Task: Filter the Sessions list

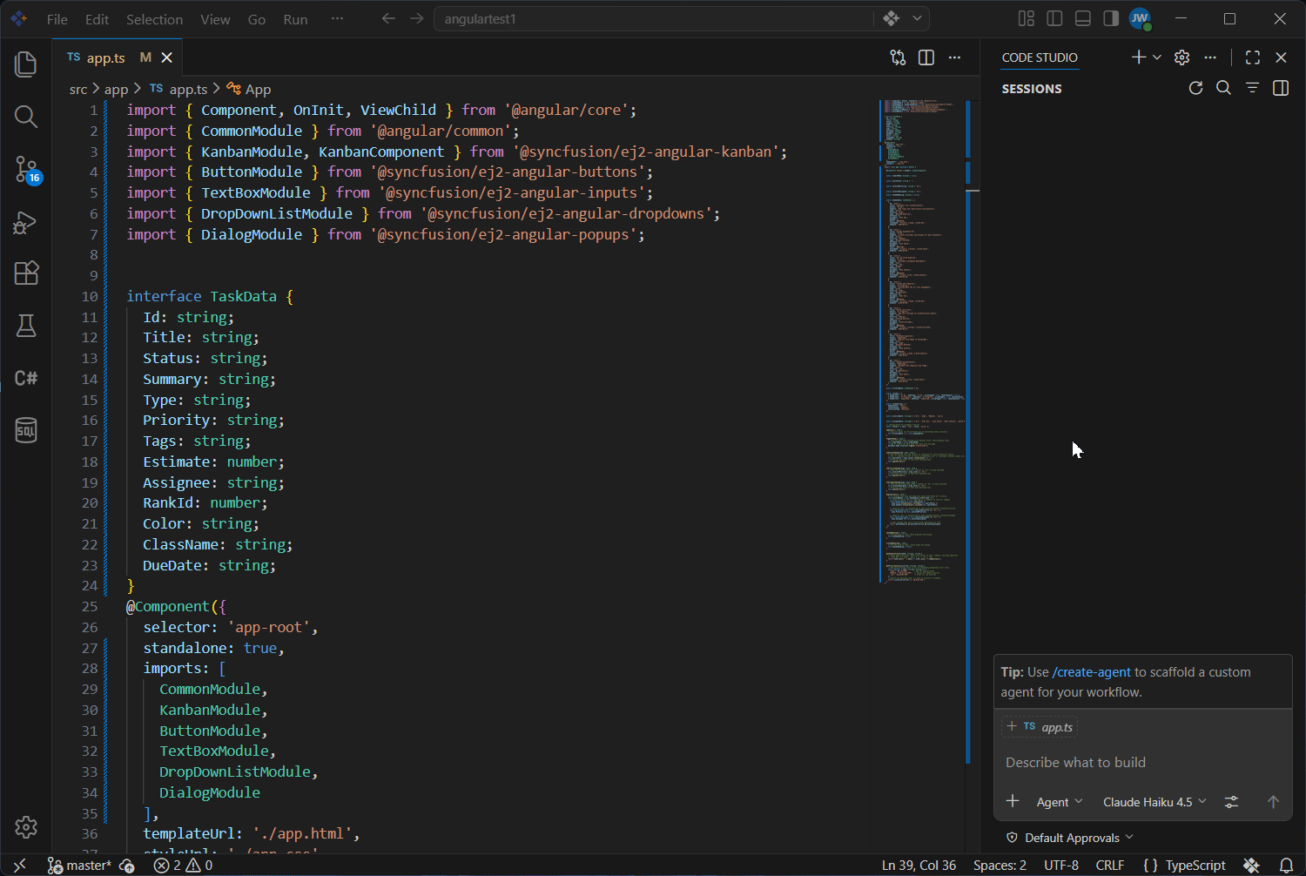Action: pos(1252,88)
